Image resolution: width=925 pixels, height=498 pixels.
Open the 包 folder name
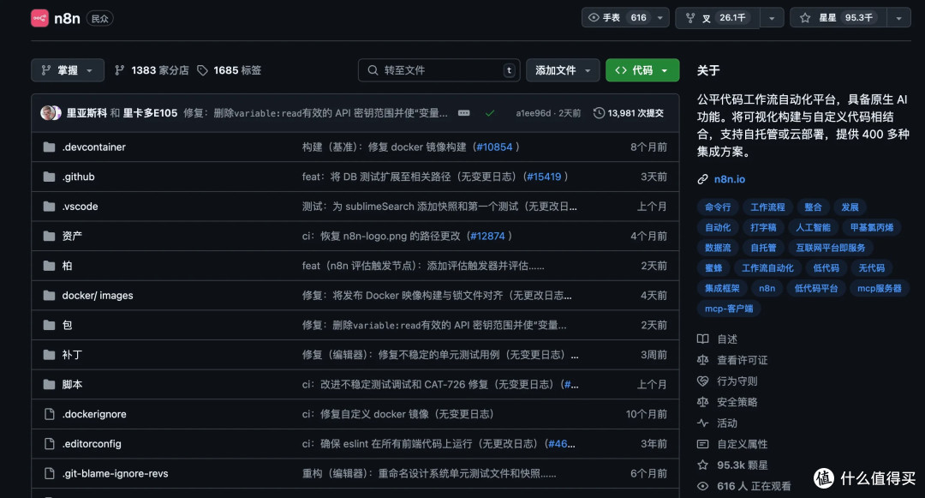pyautogui.click(x=68, y=325)
